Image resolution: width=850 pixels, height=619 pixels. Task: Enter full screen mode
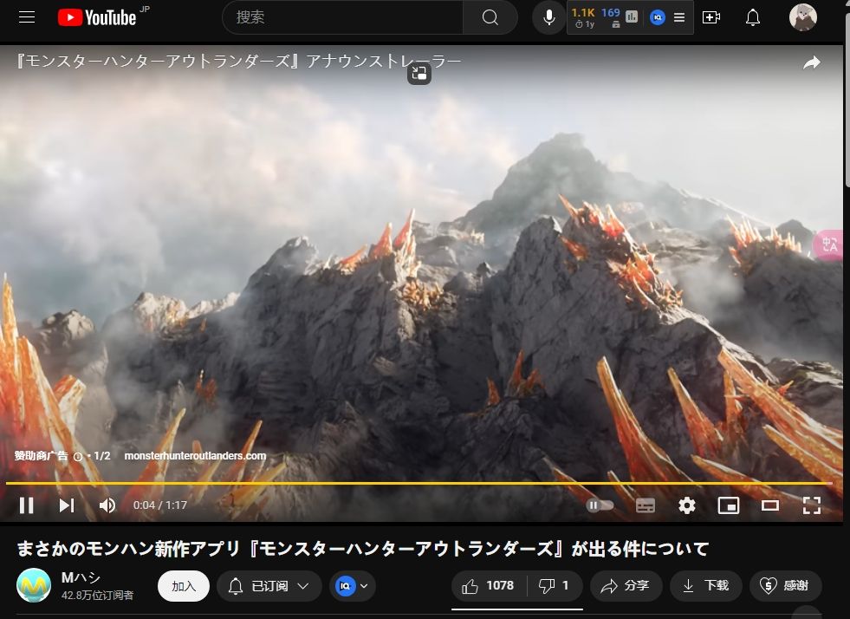[x=812, y=505]
